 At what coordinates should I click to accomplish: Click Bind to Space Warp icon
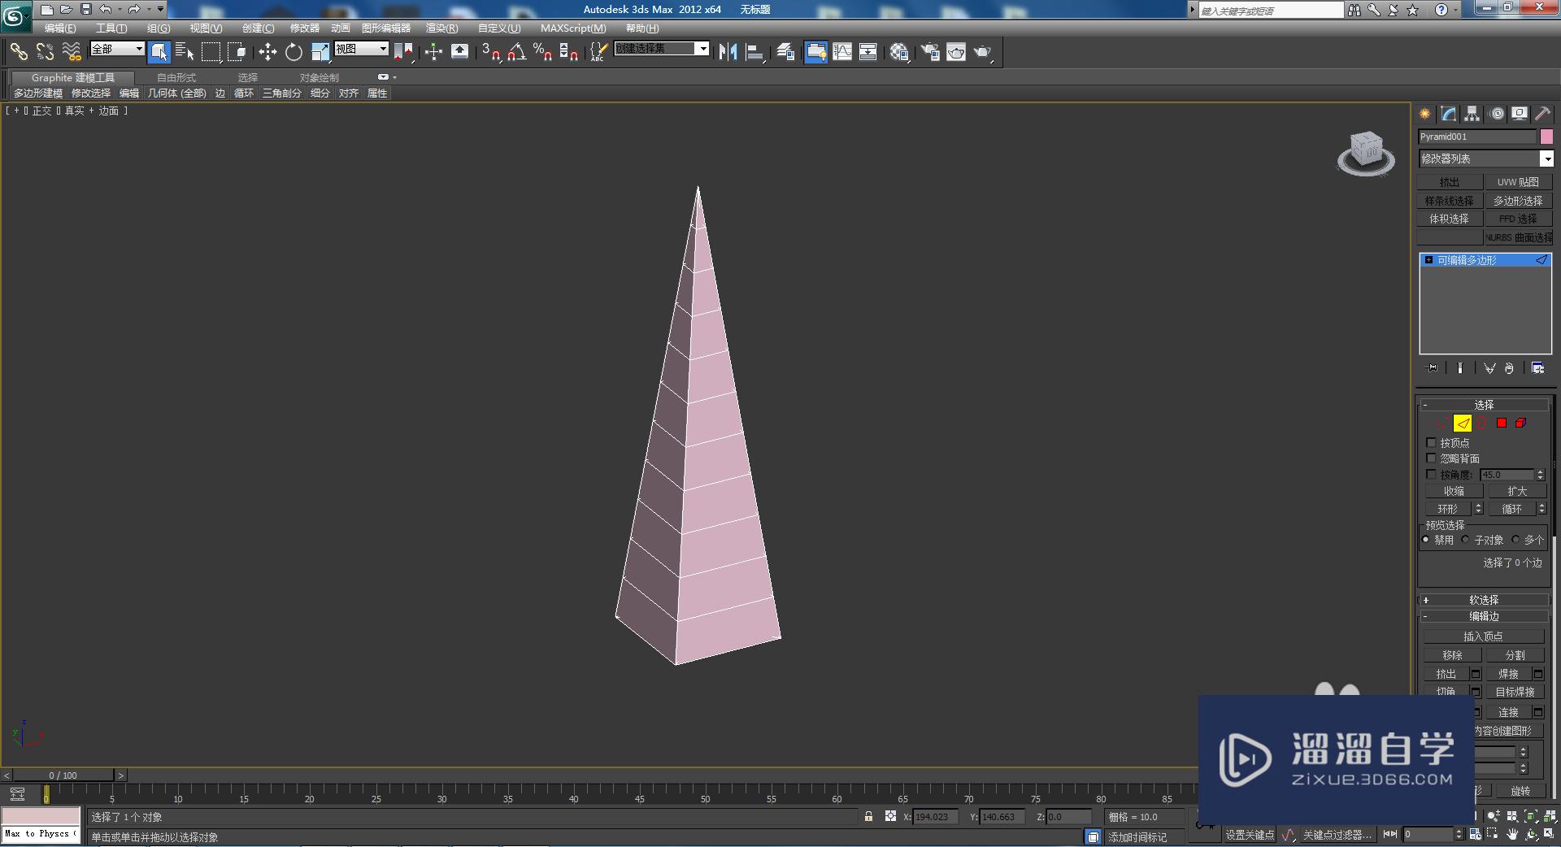pos(72,52)
